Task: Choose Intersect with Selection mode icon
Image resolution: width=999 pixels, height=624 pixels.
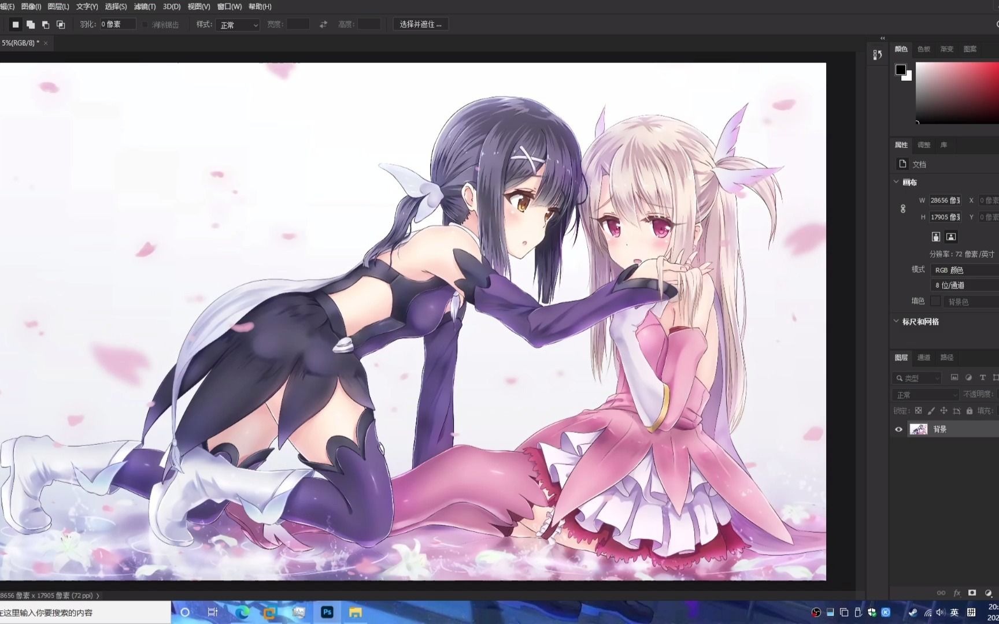Action: [x=61, y=24]
